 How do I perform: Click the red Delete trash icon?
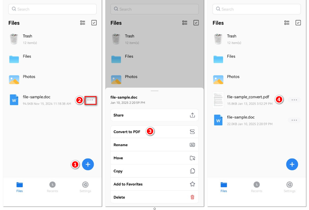192,197
